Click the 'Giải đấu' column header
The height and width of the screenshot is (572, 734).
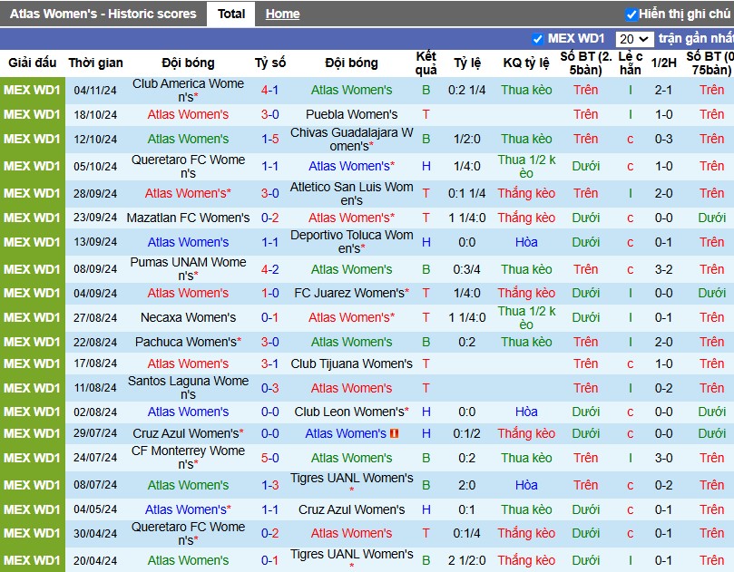point(33,63)
